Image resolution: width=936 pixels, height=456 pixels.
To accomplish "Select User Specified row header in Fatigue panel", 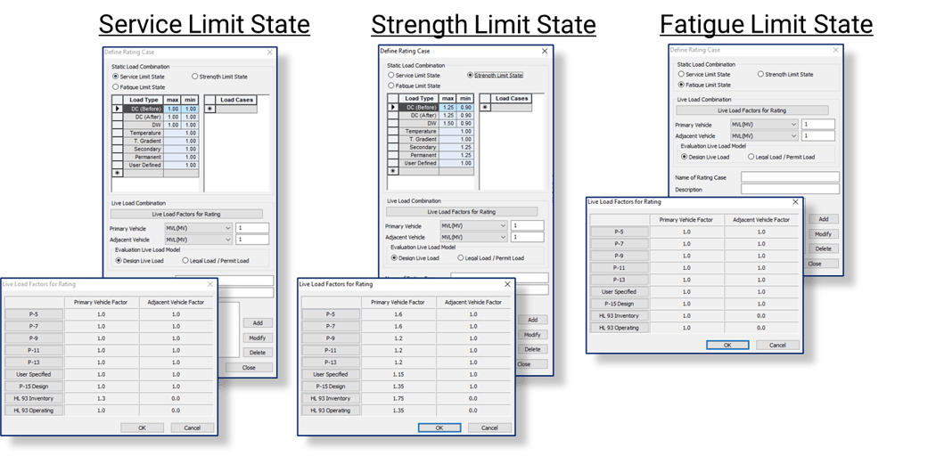I will coord(619,291).
